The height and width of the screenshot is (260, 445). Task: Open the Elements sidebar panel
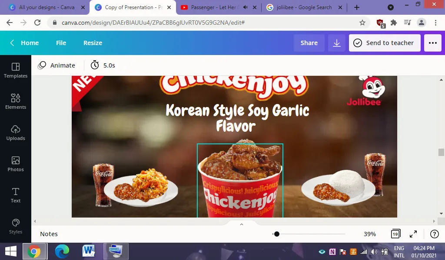click(x=16, y=101)
